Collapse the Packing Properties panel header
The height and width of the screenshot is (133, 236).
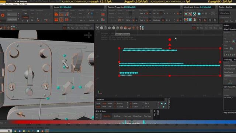[181, 7]
